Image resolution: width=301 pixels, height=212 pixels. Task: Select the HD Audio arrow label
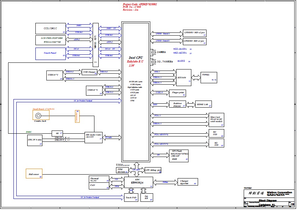pos(109,137)
